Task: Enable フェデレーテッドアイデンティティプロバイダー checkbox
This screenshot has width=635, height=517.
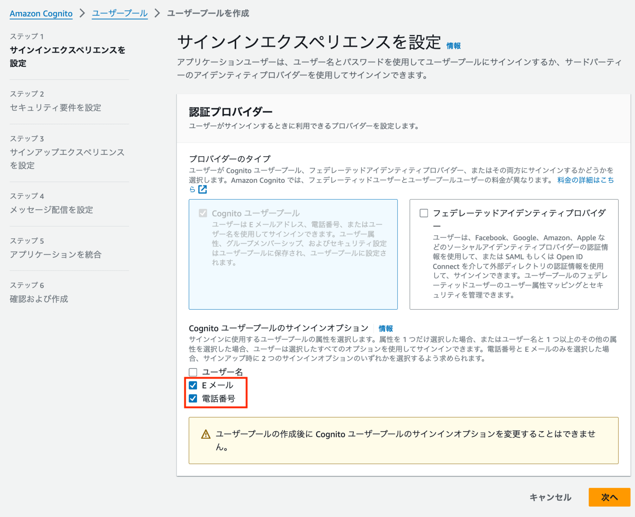Action: pyautogui.click(x=424, y=213)
